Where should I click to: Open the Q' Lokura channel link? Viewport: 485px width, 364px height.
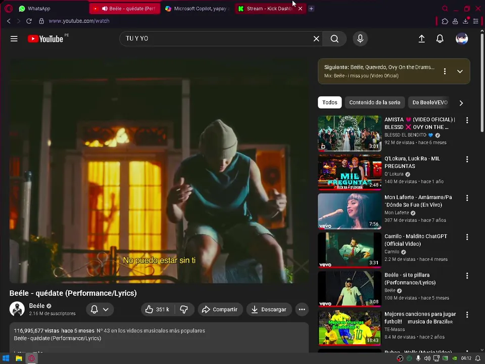(x=394, y=174)
